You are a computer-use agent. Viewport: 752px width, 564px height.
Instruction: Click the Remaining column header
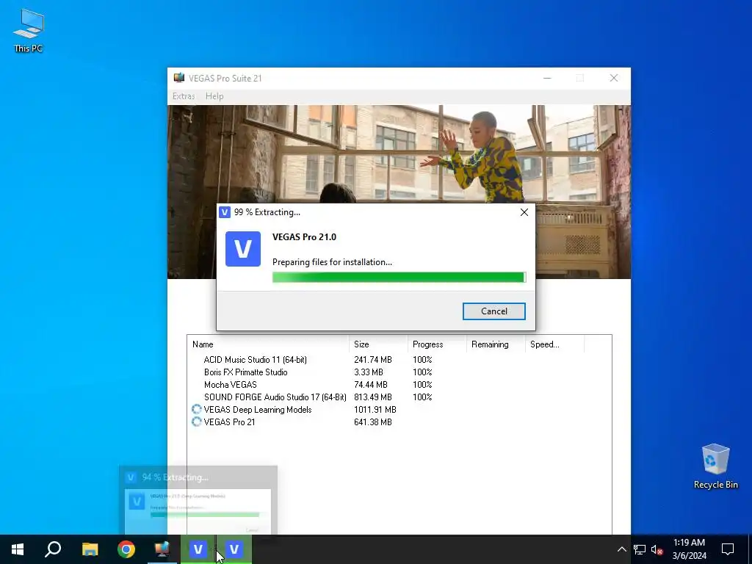tap(496, 344)
